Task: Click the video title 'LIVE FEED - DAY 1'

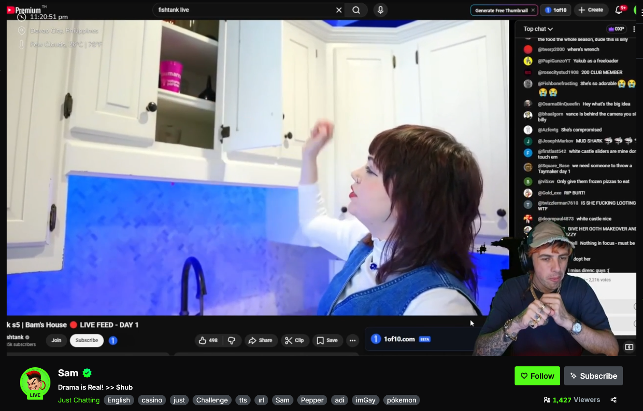Action: 109,325
